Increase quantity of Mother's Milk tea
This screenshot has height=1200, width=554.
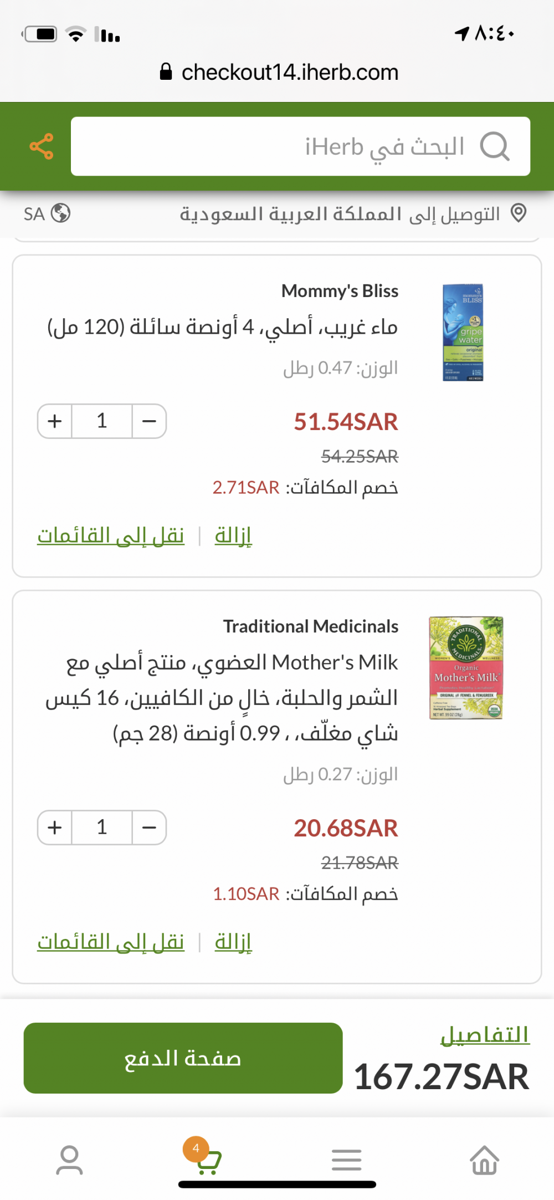[55, 828]
